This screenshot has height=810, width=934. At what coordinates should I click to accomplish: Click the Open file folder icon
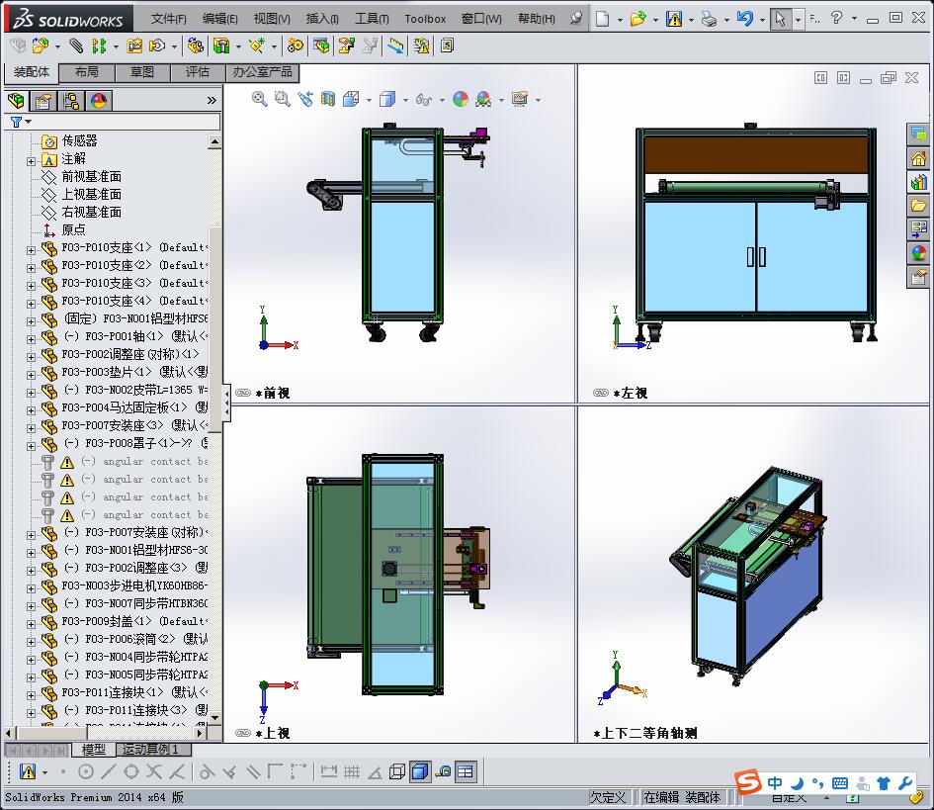pyautogui.click(x=637, y=19)
